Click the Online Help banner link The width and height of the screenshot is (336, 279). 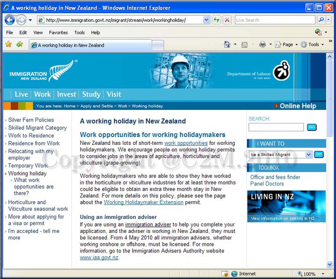coord(297,106)
